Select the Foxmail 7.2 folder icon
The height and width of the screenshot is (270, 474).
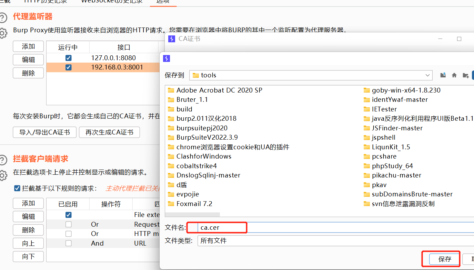pos(171,204)
